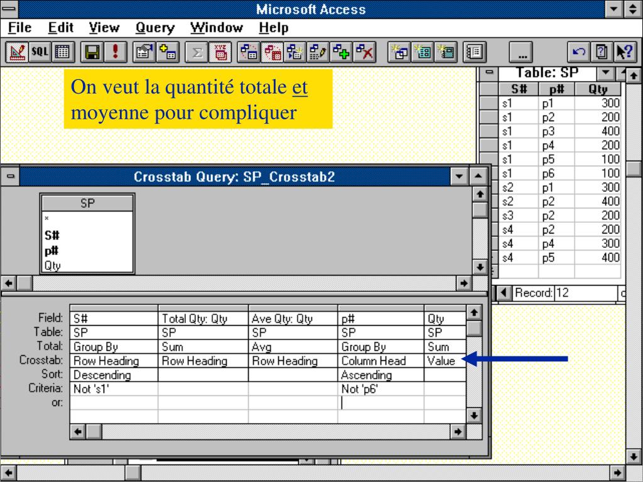
Task: Click the 'Total Qty: Qty' field cell
Action: (203, 318)
